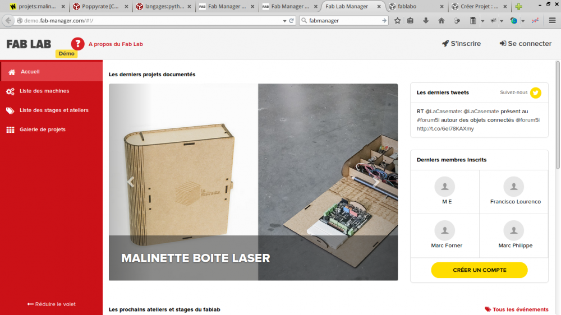Viewport: 561px width, 315px height.
Task: Open Galerie de projets grid icon
Action: click(10, 129)
